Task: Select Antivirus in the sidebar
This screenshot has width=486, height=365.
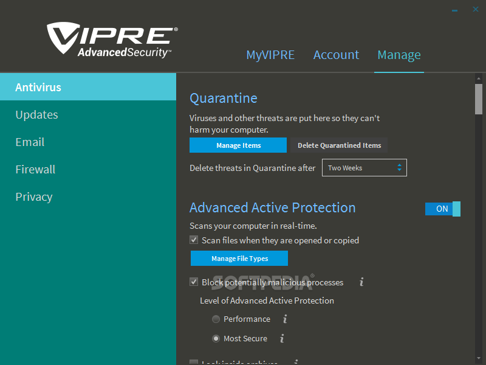Action: pyautogui.click(x=88, y=87)
